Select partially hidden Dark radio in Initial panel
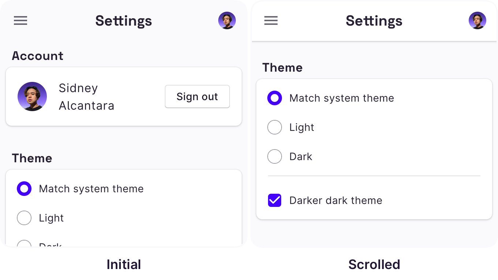This screenshot has width=498, height=280. pos(24,243)
